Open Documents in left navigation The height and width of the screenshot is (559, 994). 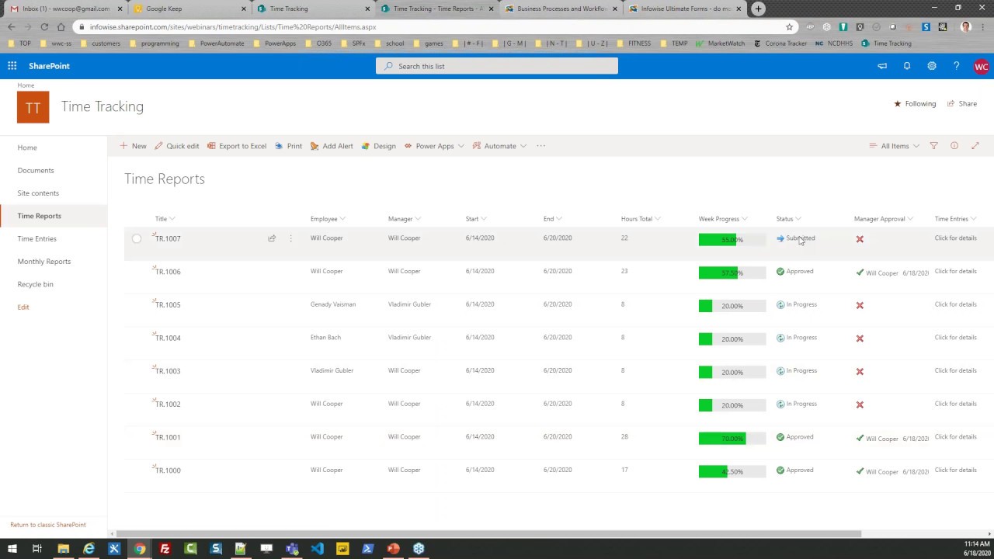point(36,170)
